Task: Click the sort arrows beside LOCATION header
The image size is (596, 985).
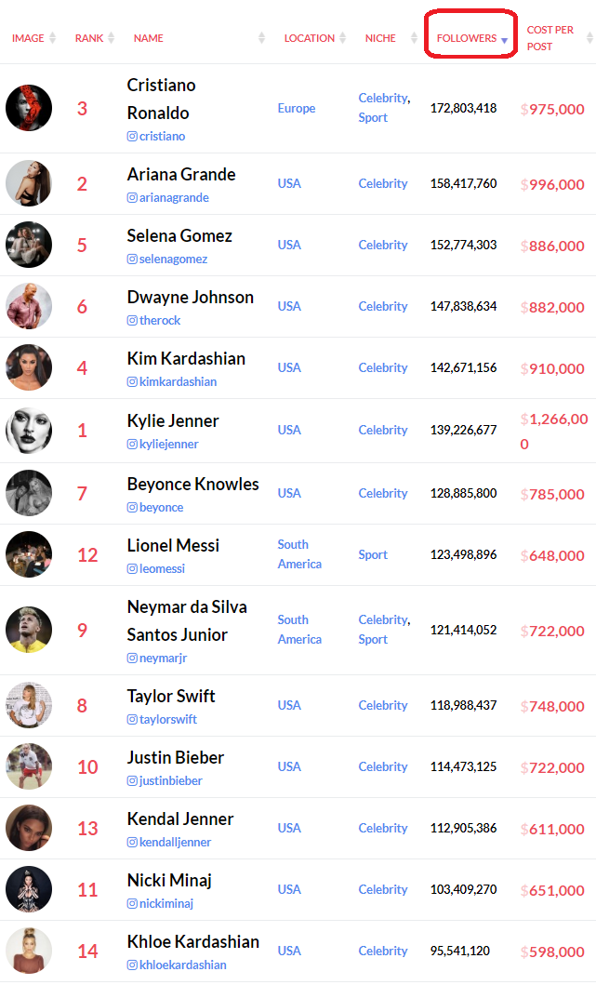Action: [x=343, y=38]
